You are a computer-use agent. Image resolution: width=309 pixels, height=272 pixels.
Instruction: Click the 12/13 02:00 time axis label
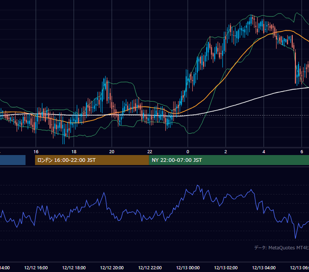pyautogui.click(x=226, y=268)
